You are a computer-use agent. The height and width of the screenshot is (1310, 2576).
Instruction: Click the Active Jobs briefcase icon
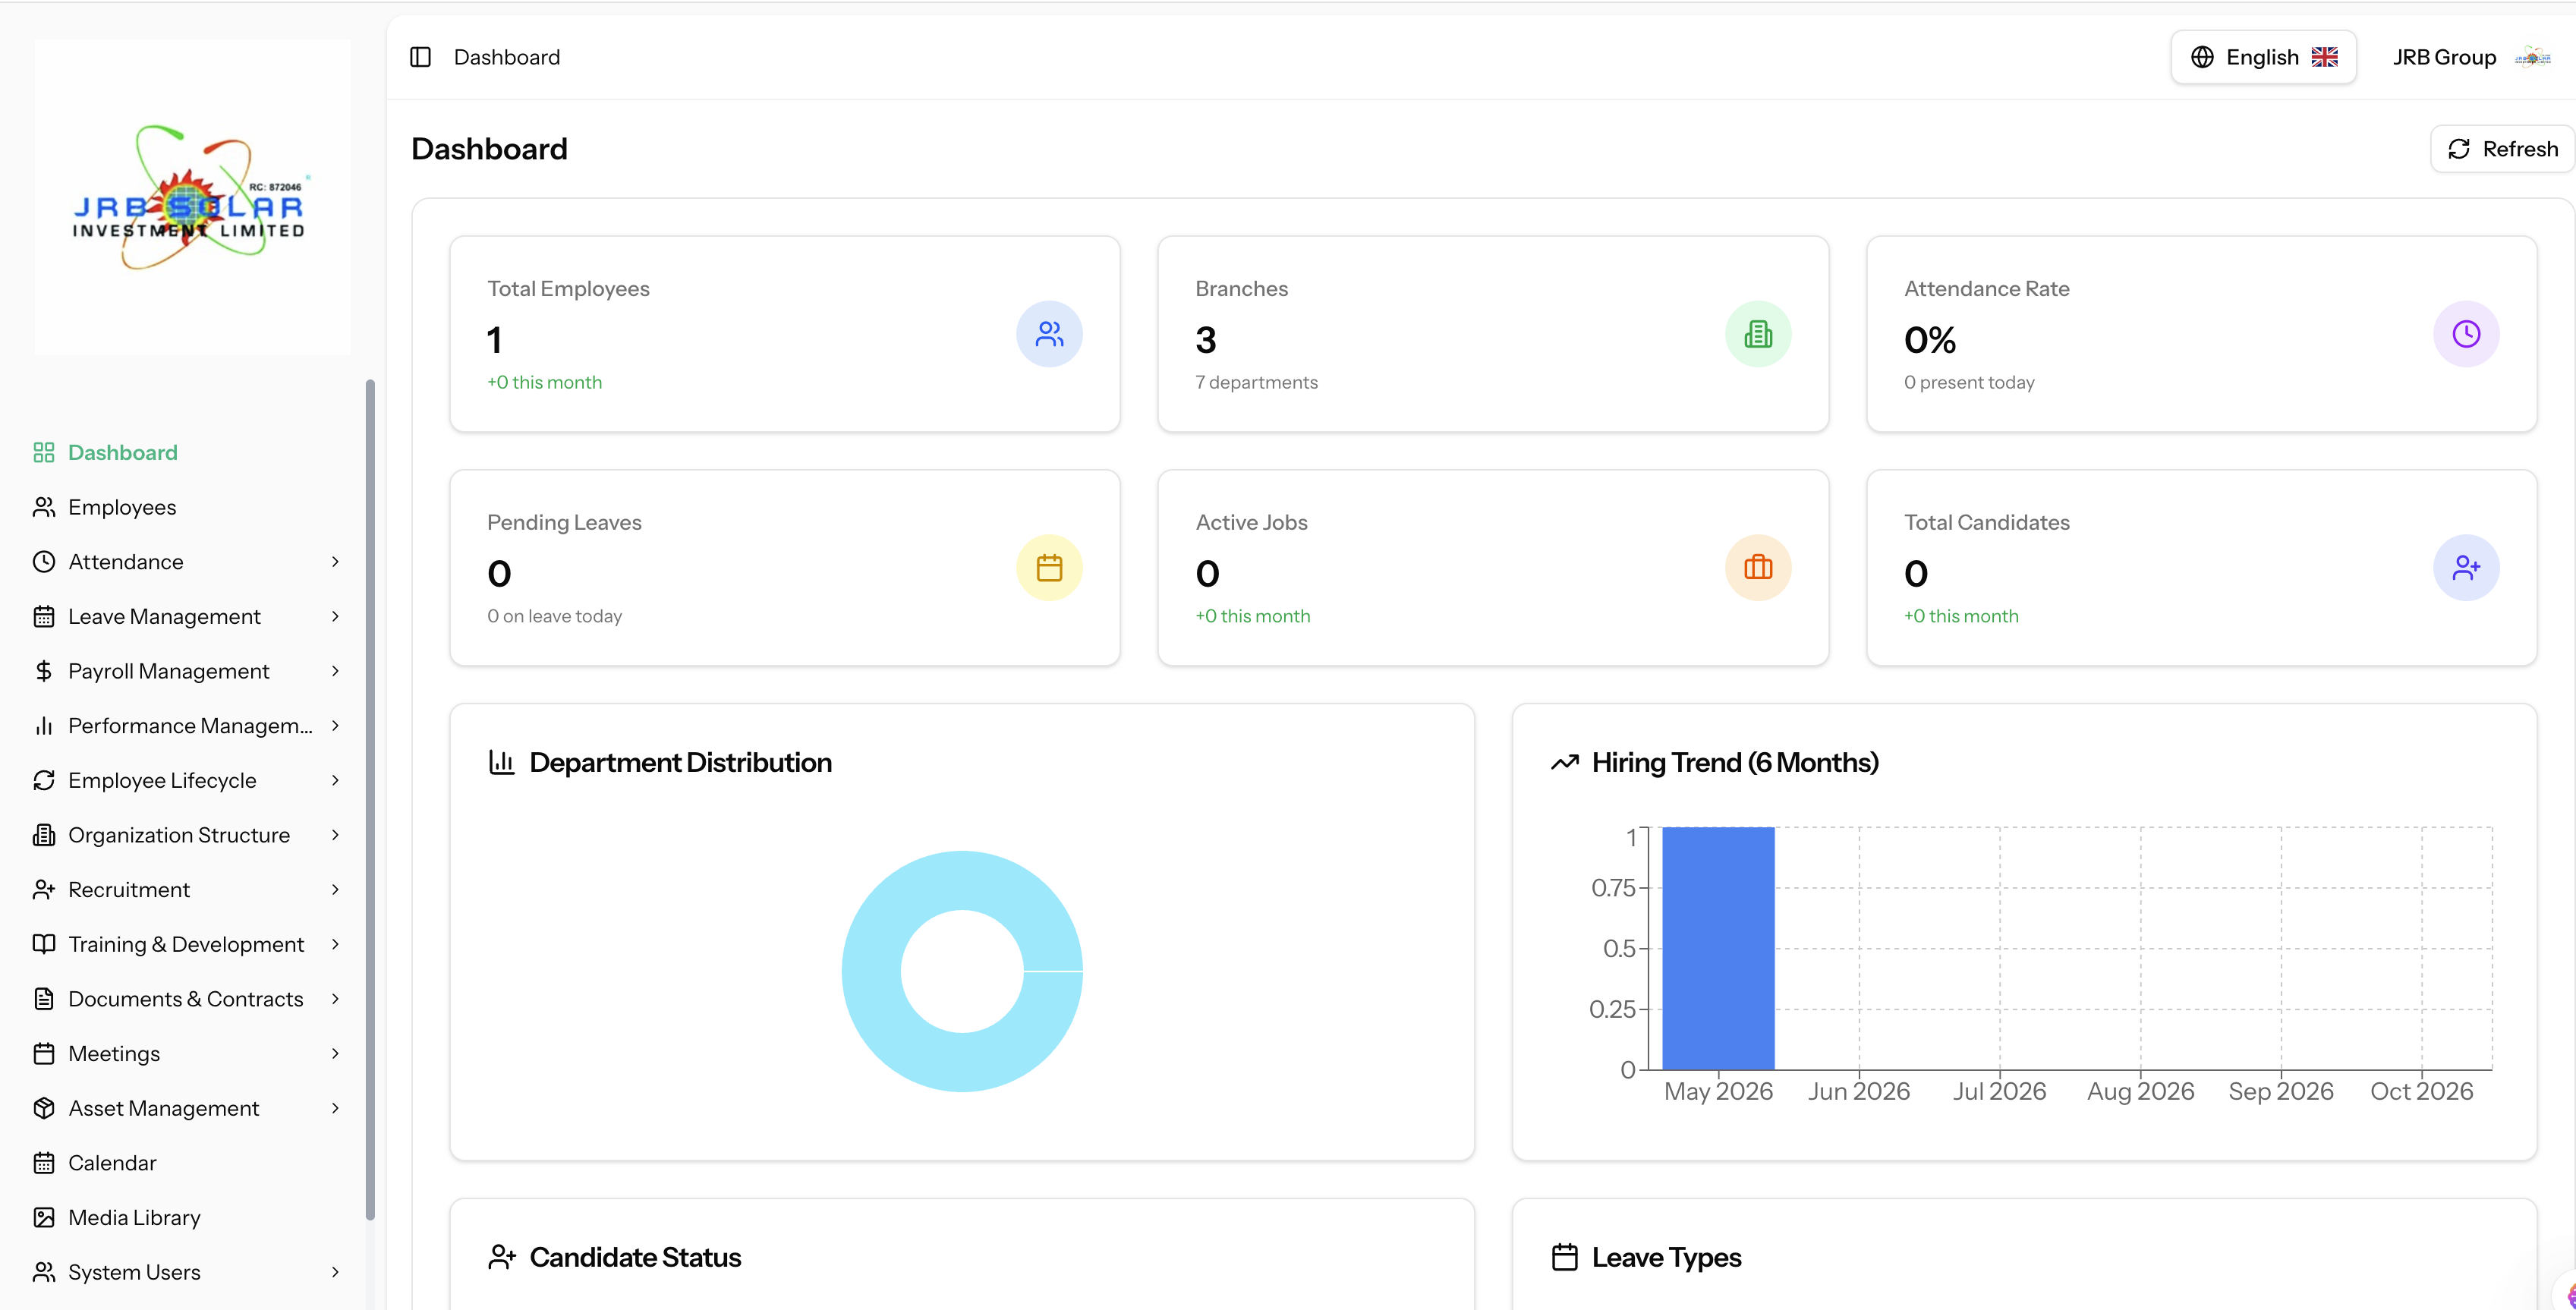pyautogui.click(x=1757, y=568)
